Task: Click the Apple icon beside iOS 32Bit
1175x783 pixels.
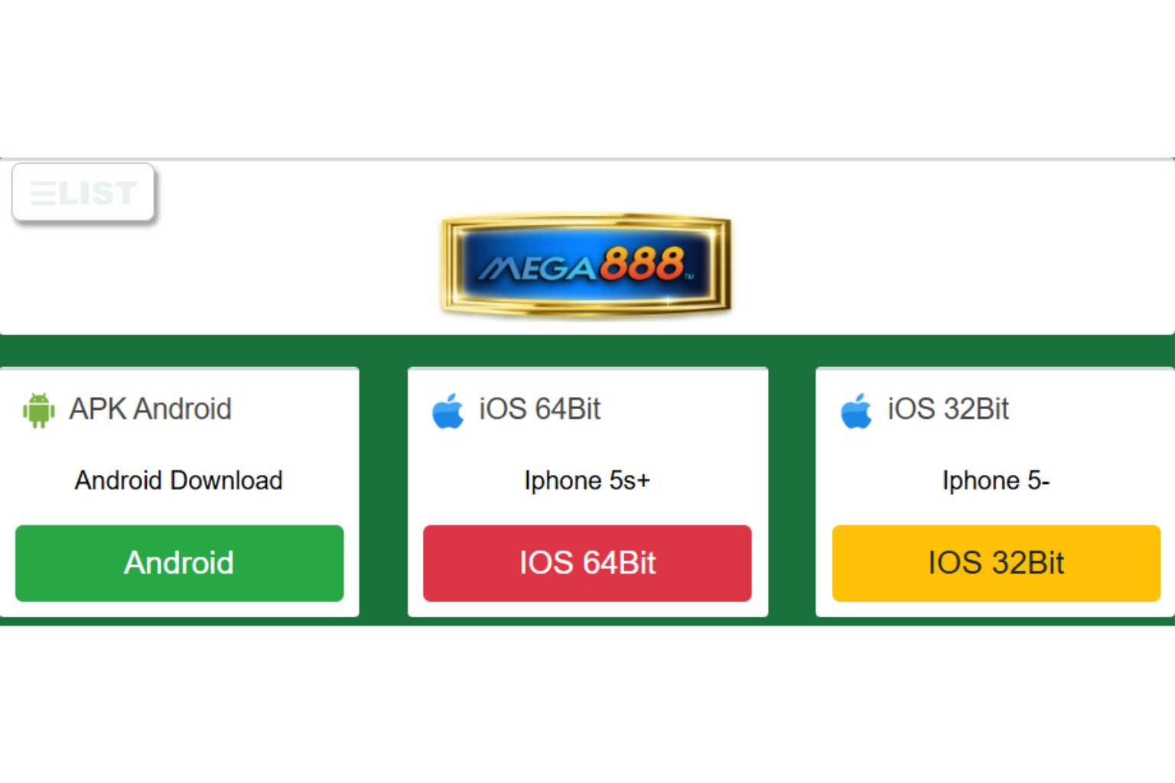Action: pyautogui.click(x=857, y=411)
